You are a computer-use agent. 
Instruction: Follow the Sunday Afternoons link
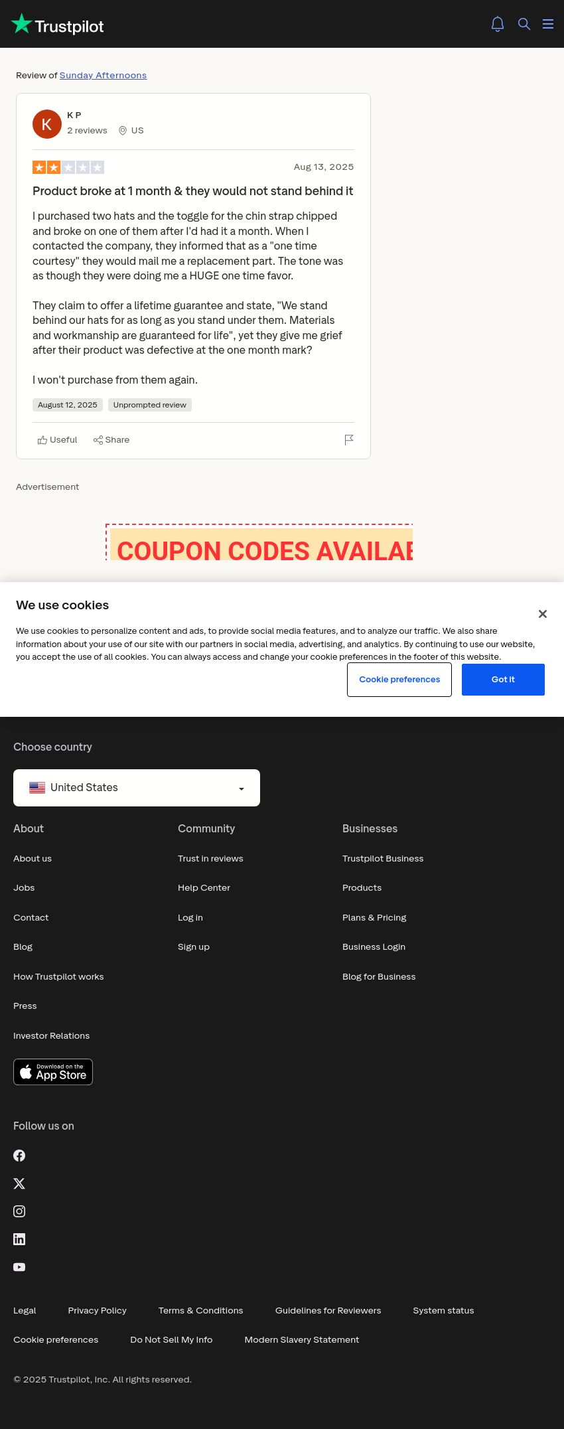(103, 76)
